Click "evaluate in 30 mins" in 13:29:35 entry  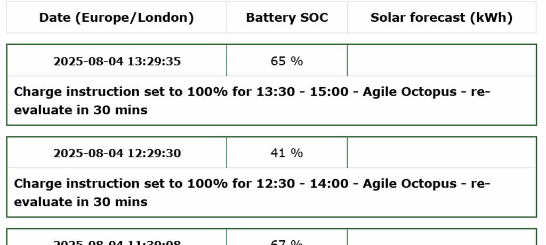click(x=81, y=111)
